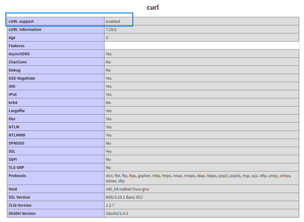Select the 'Age' row label

pos(12,38)
